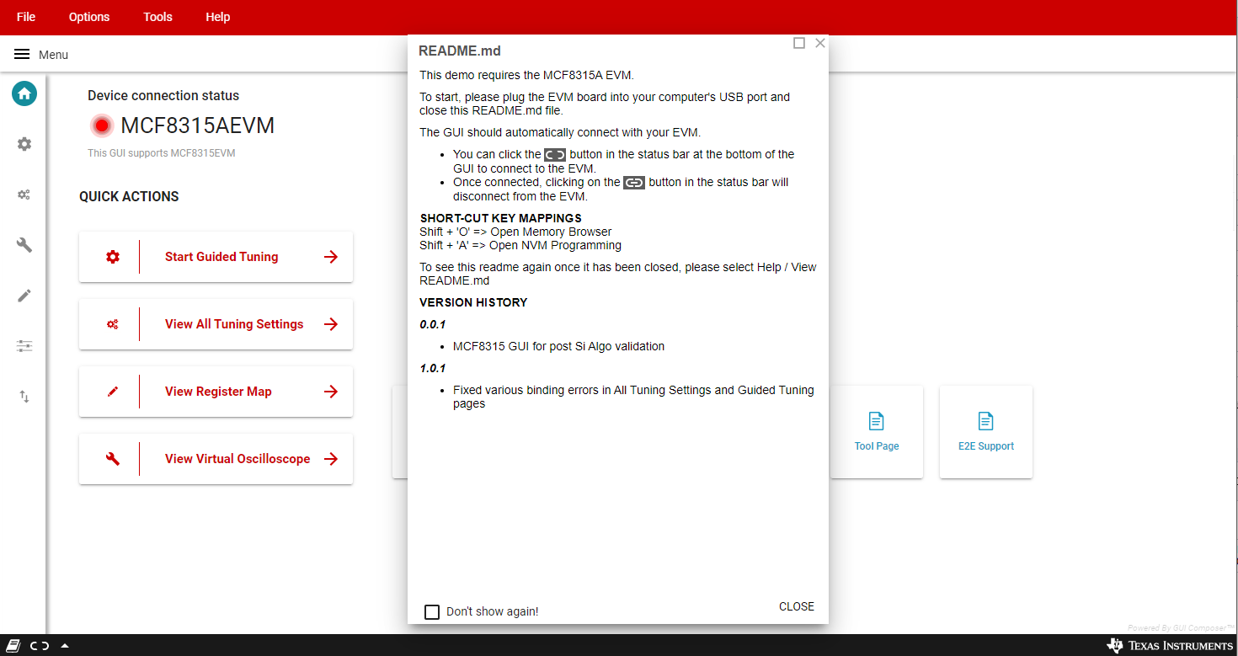
Task: Expand the status bar up arrow
Action: coord(65,646)
